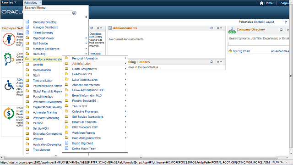293x165 pixels.
Task: Open Expiring Licenses settings gear menu
Action: [219, 62]
